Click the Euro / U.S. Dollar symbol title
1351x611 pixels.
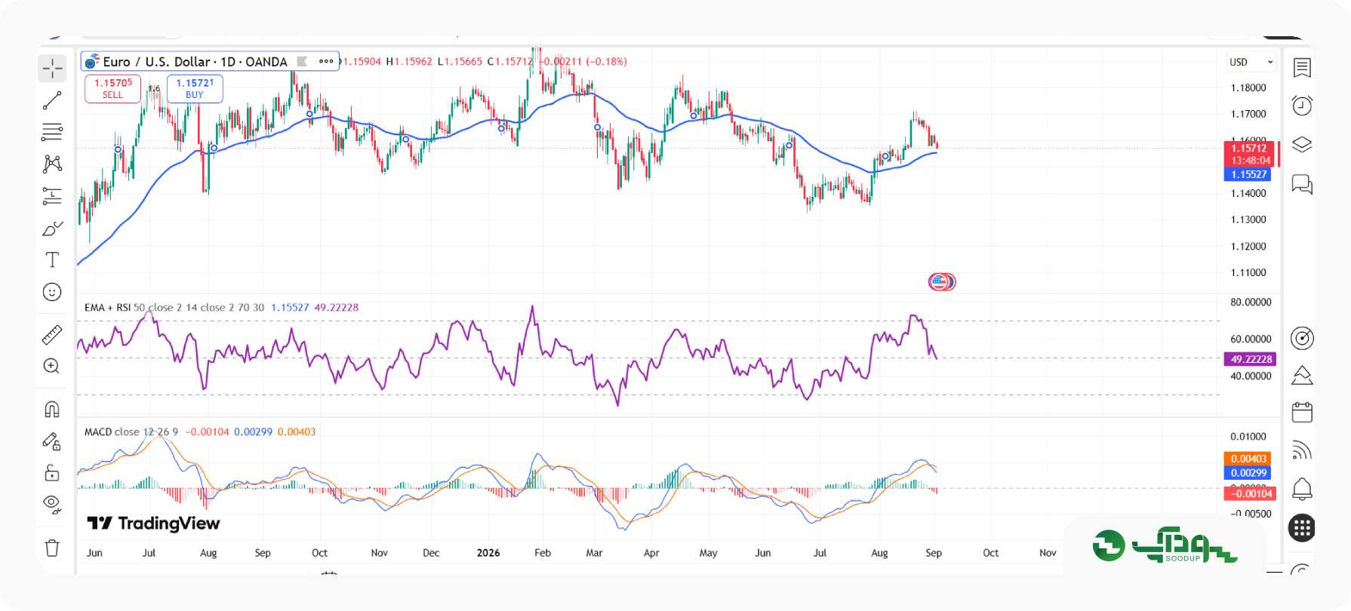coord(195,62)
